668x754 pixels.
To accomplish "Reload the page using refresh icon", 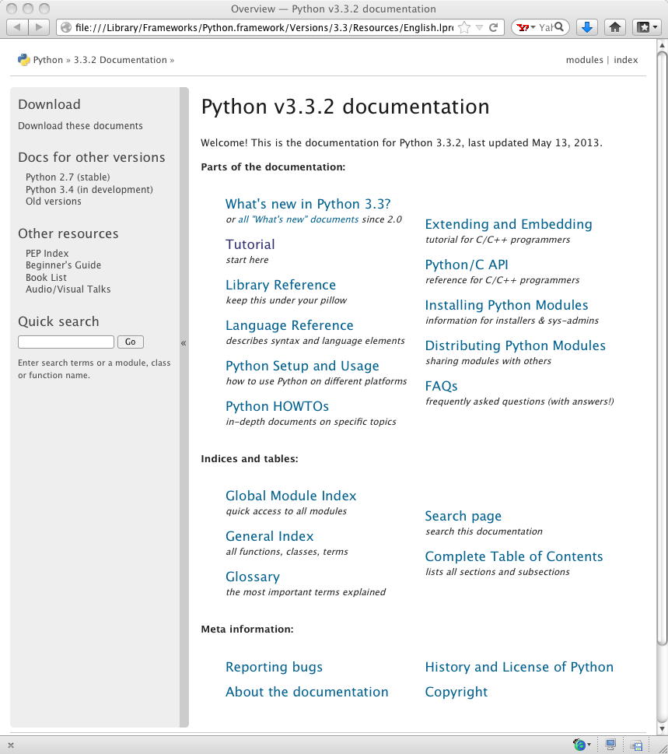I will coord(493,27).
